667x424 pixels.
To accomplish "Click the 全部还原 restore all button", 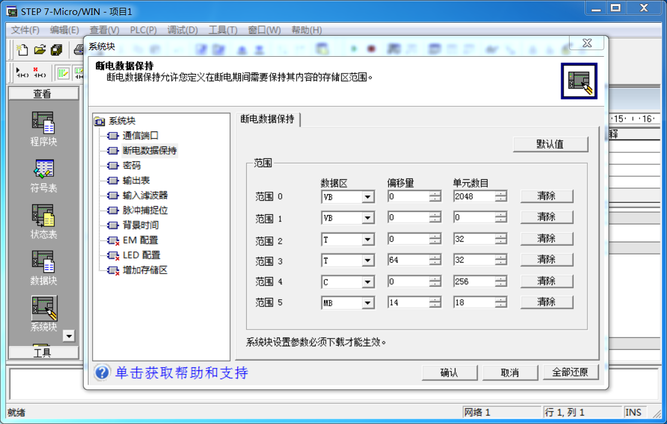I will [570, 372].
